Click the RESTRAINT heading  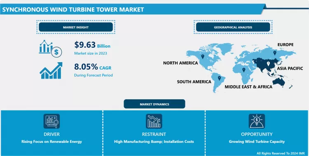154,134
